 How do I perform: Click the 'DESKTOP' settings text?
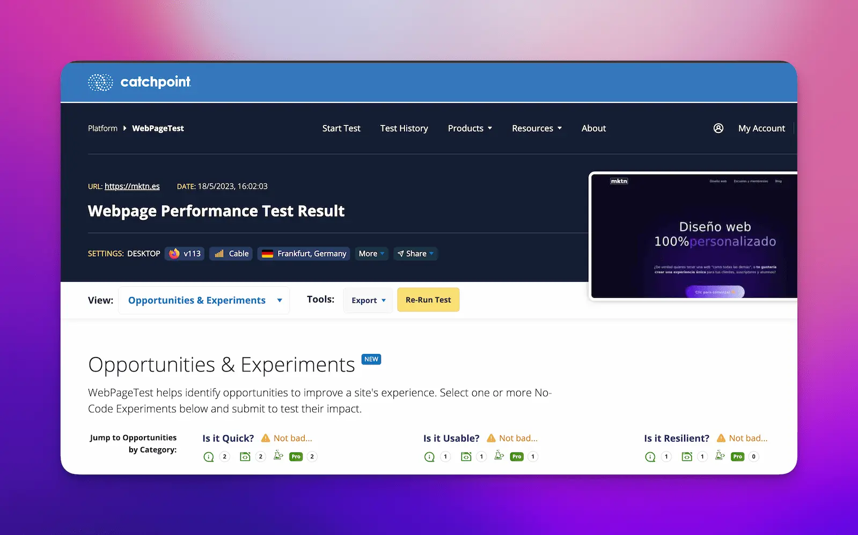[x=144, y=254]
